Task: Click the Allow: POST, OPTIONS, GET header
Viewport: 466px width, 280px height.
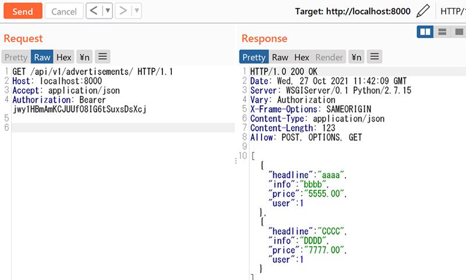Action: [306, 137]
